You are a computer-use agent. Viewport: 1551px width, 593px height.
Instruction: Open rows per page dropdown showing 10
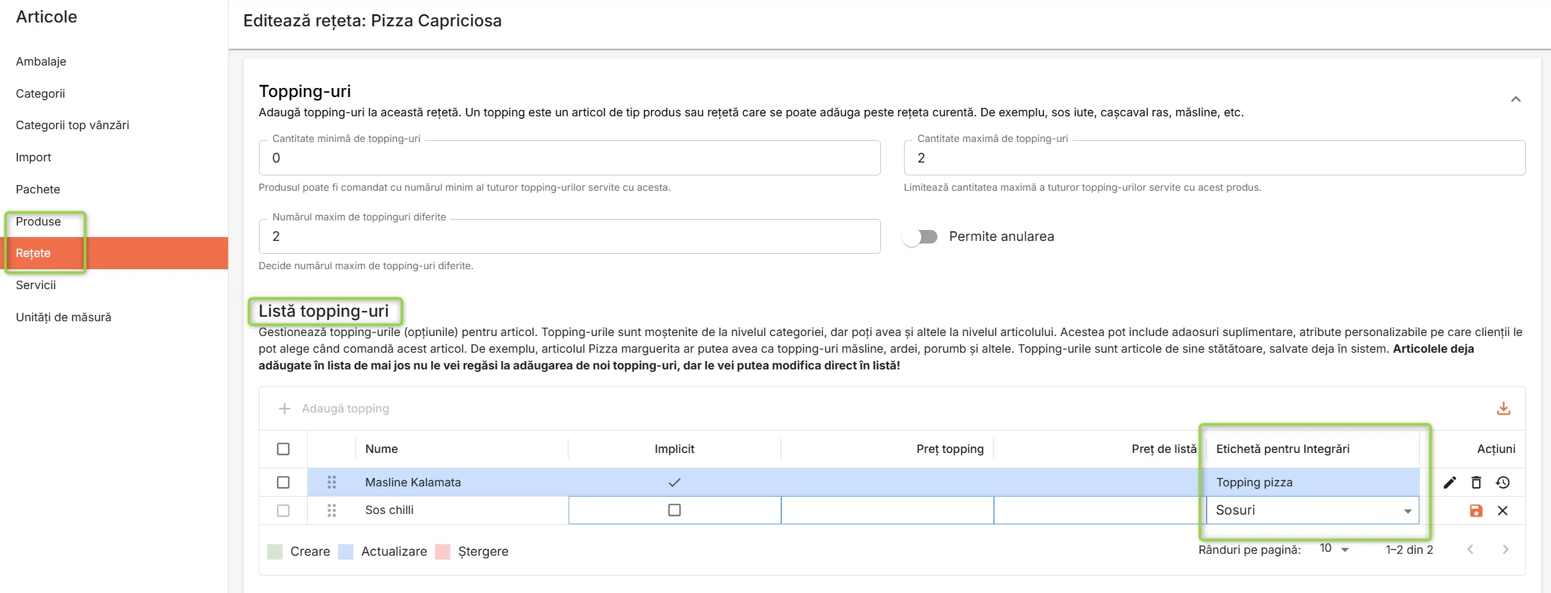click(x=1334, y=549)
